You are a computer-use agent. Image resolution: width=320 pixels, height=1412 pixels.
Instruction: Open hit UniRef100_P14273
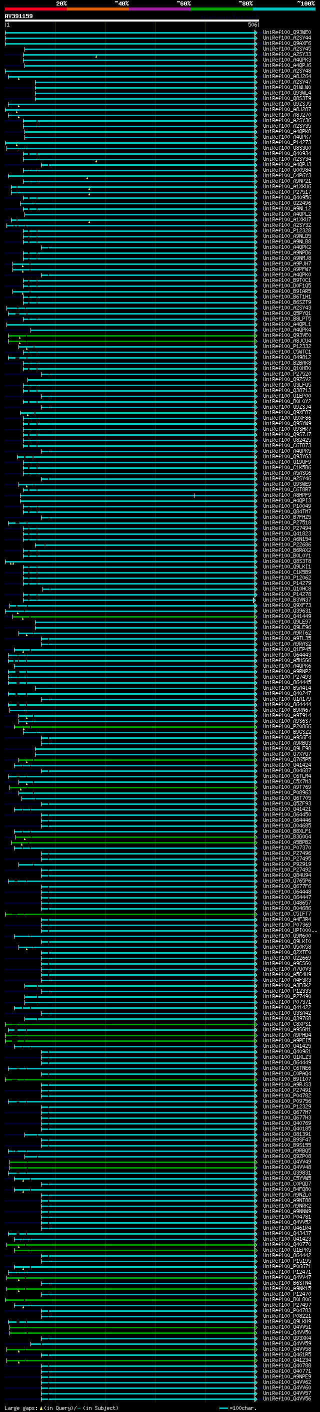[287, 143]
